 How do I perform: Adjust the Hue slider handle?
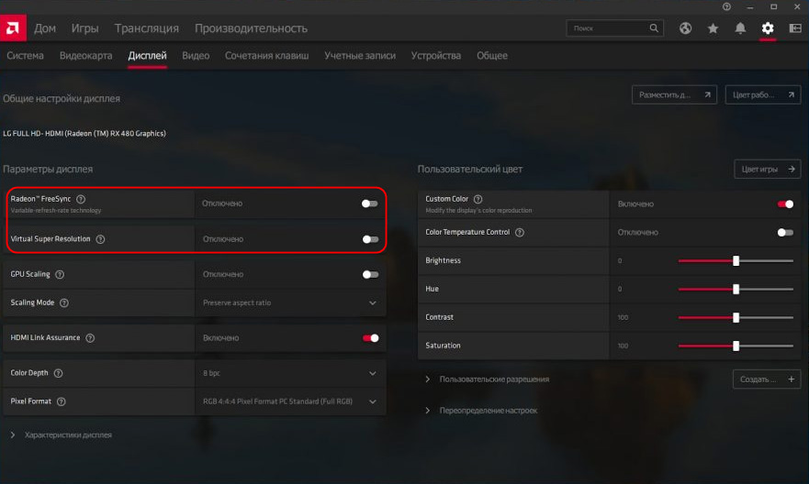[x=736, y=289]
